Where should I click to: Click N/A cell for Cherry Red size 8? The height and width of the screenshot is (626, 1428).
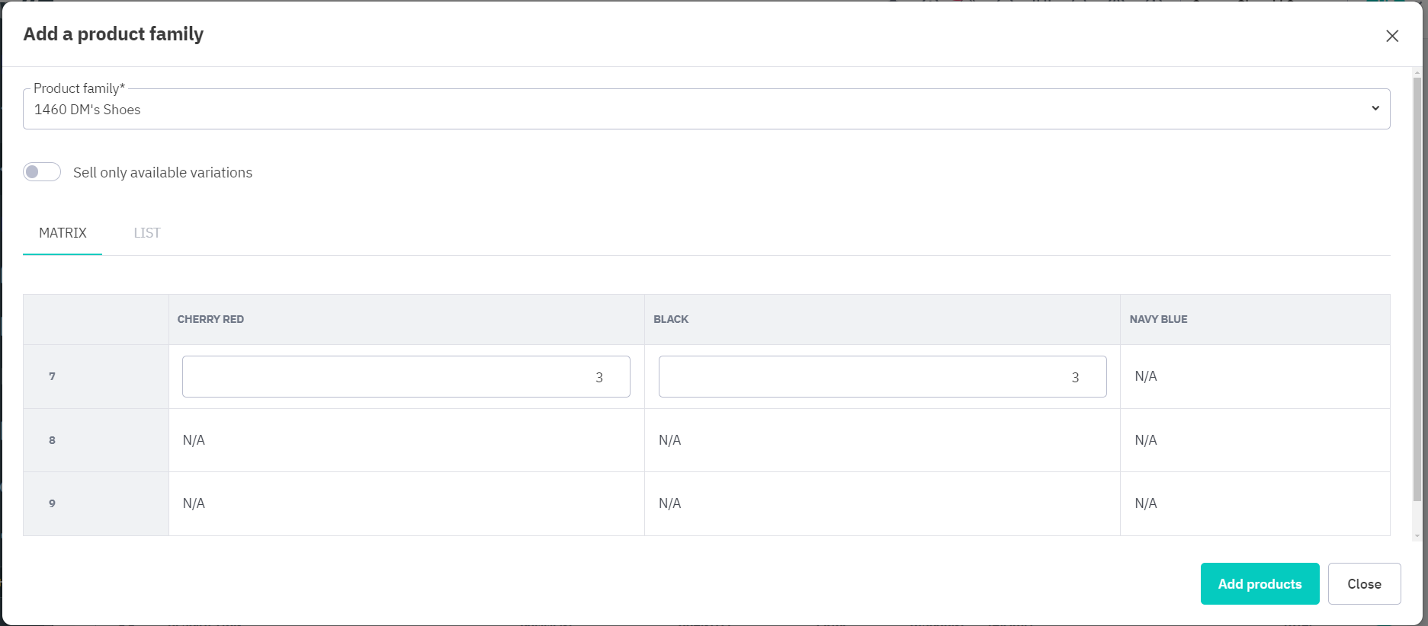[194, 440]
